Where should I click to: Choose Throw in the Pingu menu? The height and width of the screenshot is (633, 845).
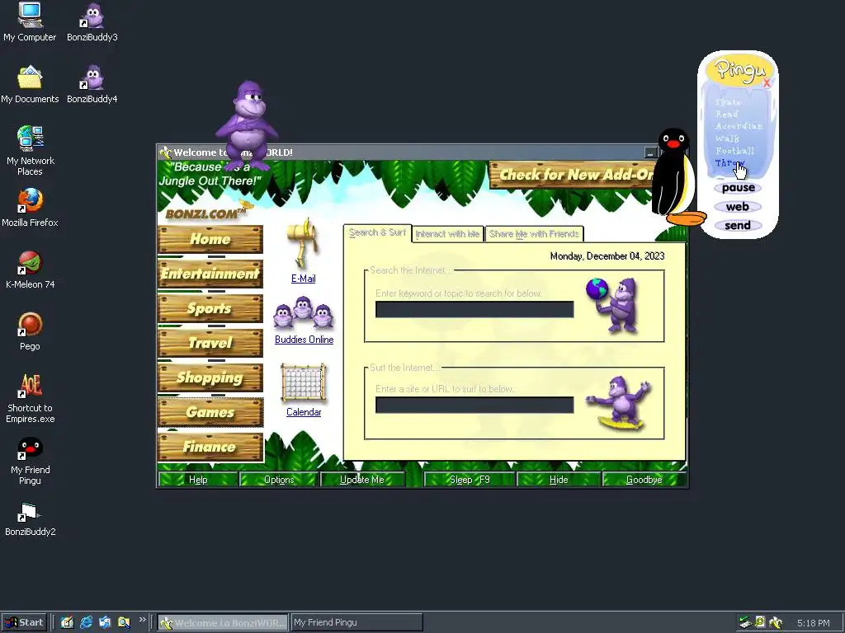point(729,162)
